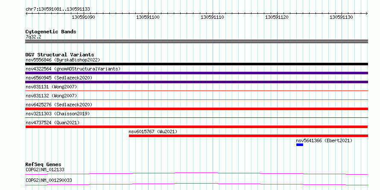Open variant nsv6425276 (Sedlazeck2020) label
380x190 pixels.
pyautogui.click(x=59, y=105)
